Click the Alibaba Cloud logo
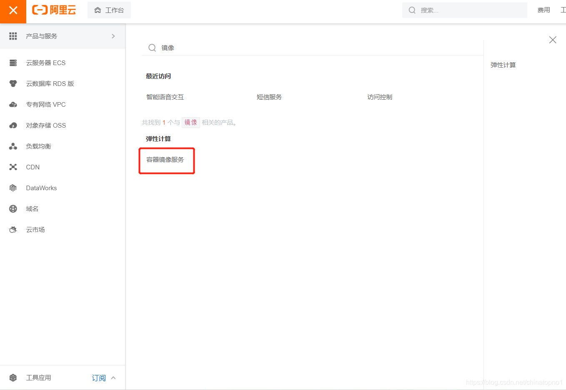Screen dimensions: 566x390 click(54, 10)
